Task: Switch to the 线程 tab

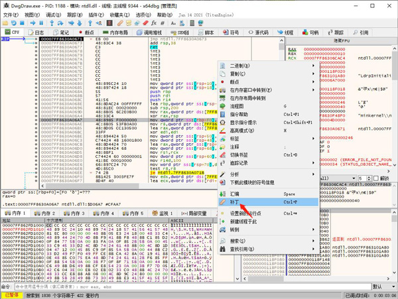Action: click(285, 32)
